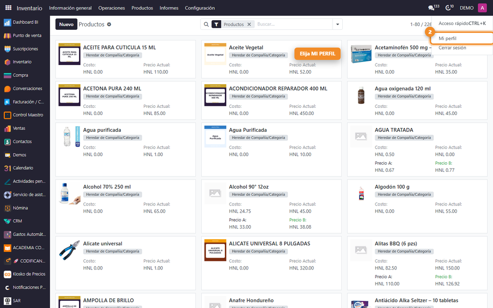Open the Agua oxigenada 120 ml image
The image size is (493, 308).
pyautogui.click(x=361, y=96)
